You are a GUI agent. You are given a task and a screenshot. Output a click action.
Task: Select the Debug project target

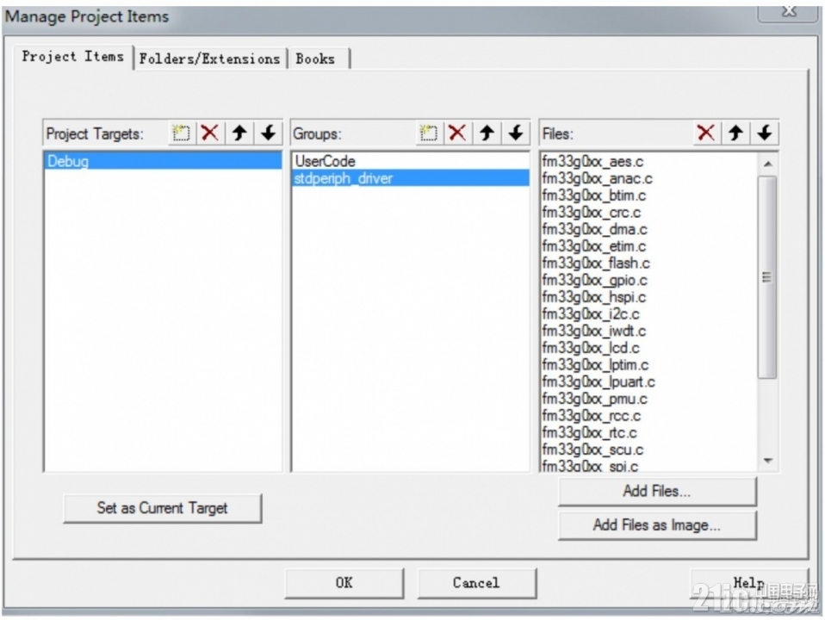(163, 161)
